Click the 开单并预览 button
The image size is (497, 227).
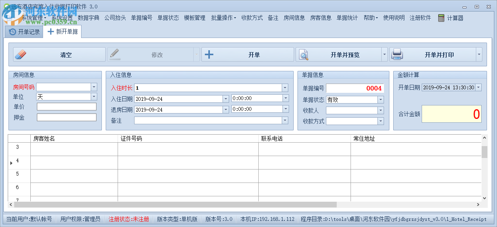pos(339,55)
